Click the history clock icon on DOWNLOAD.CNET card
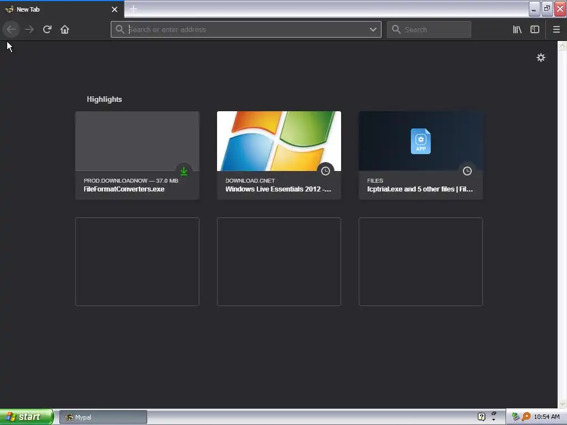 click(326, 171)
